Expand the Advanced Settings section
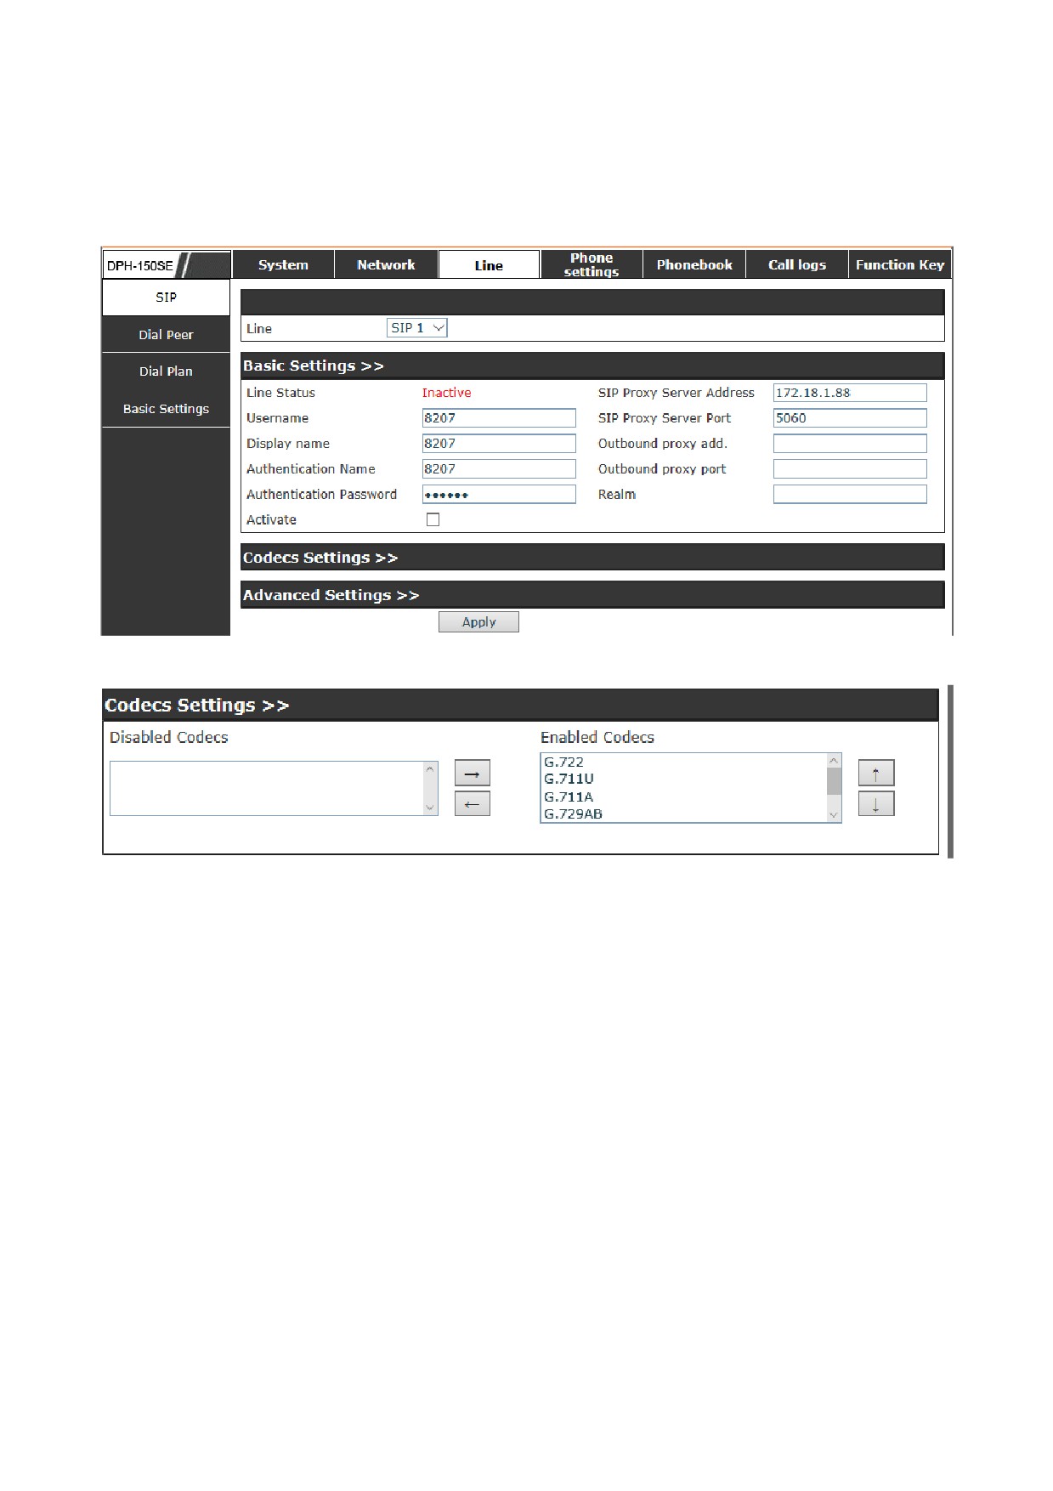 coord(331,595)
